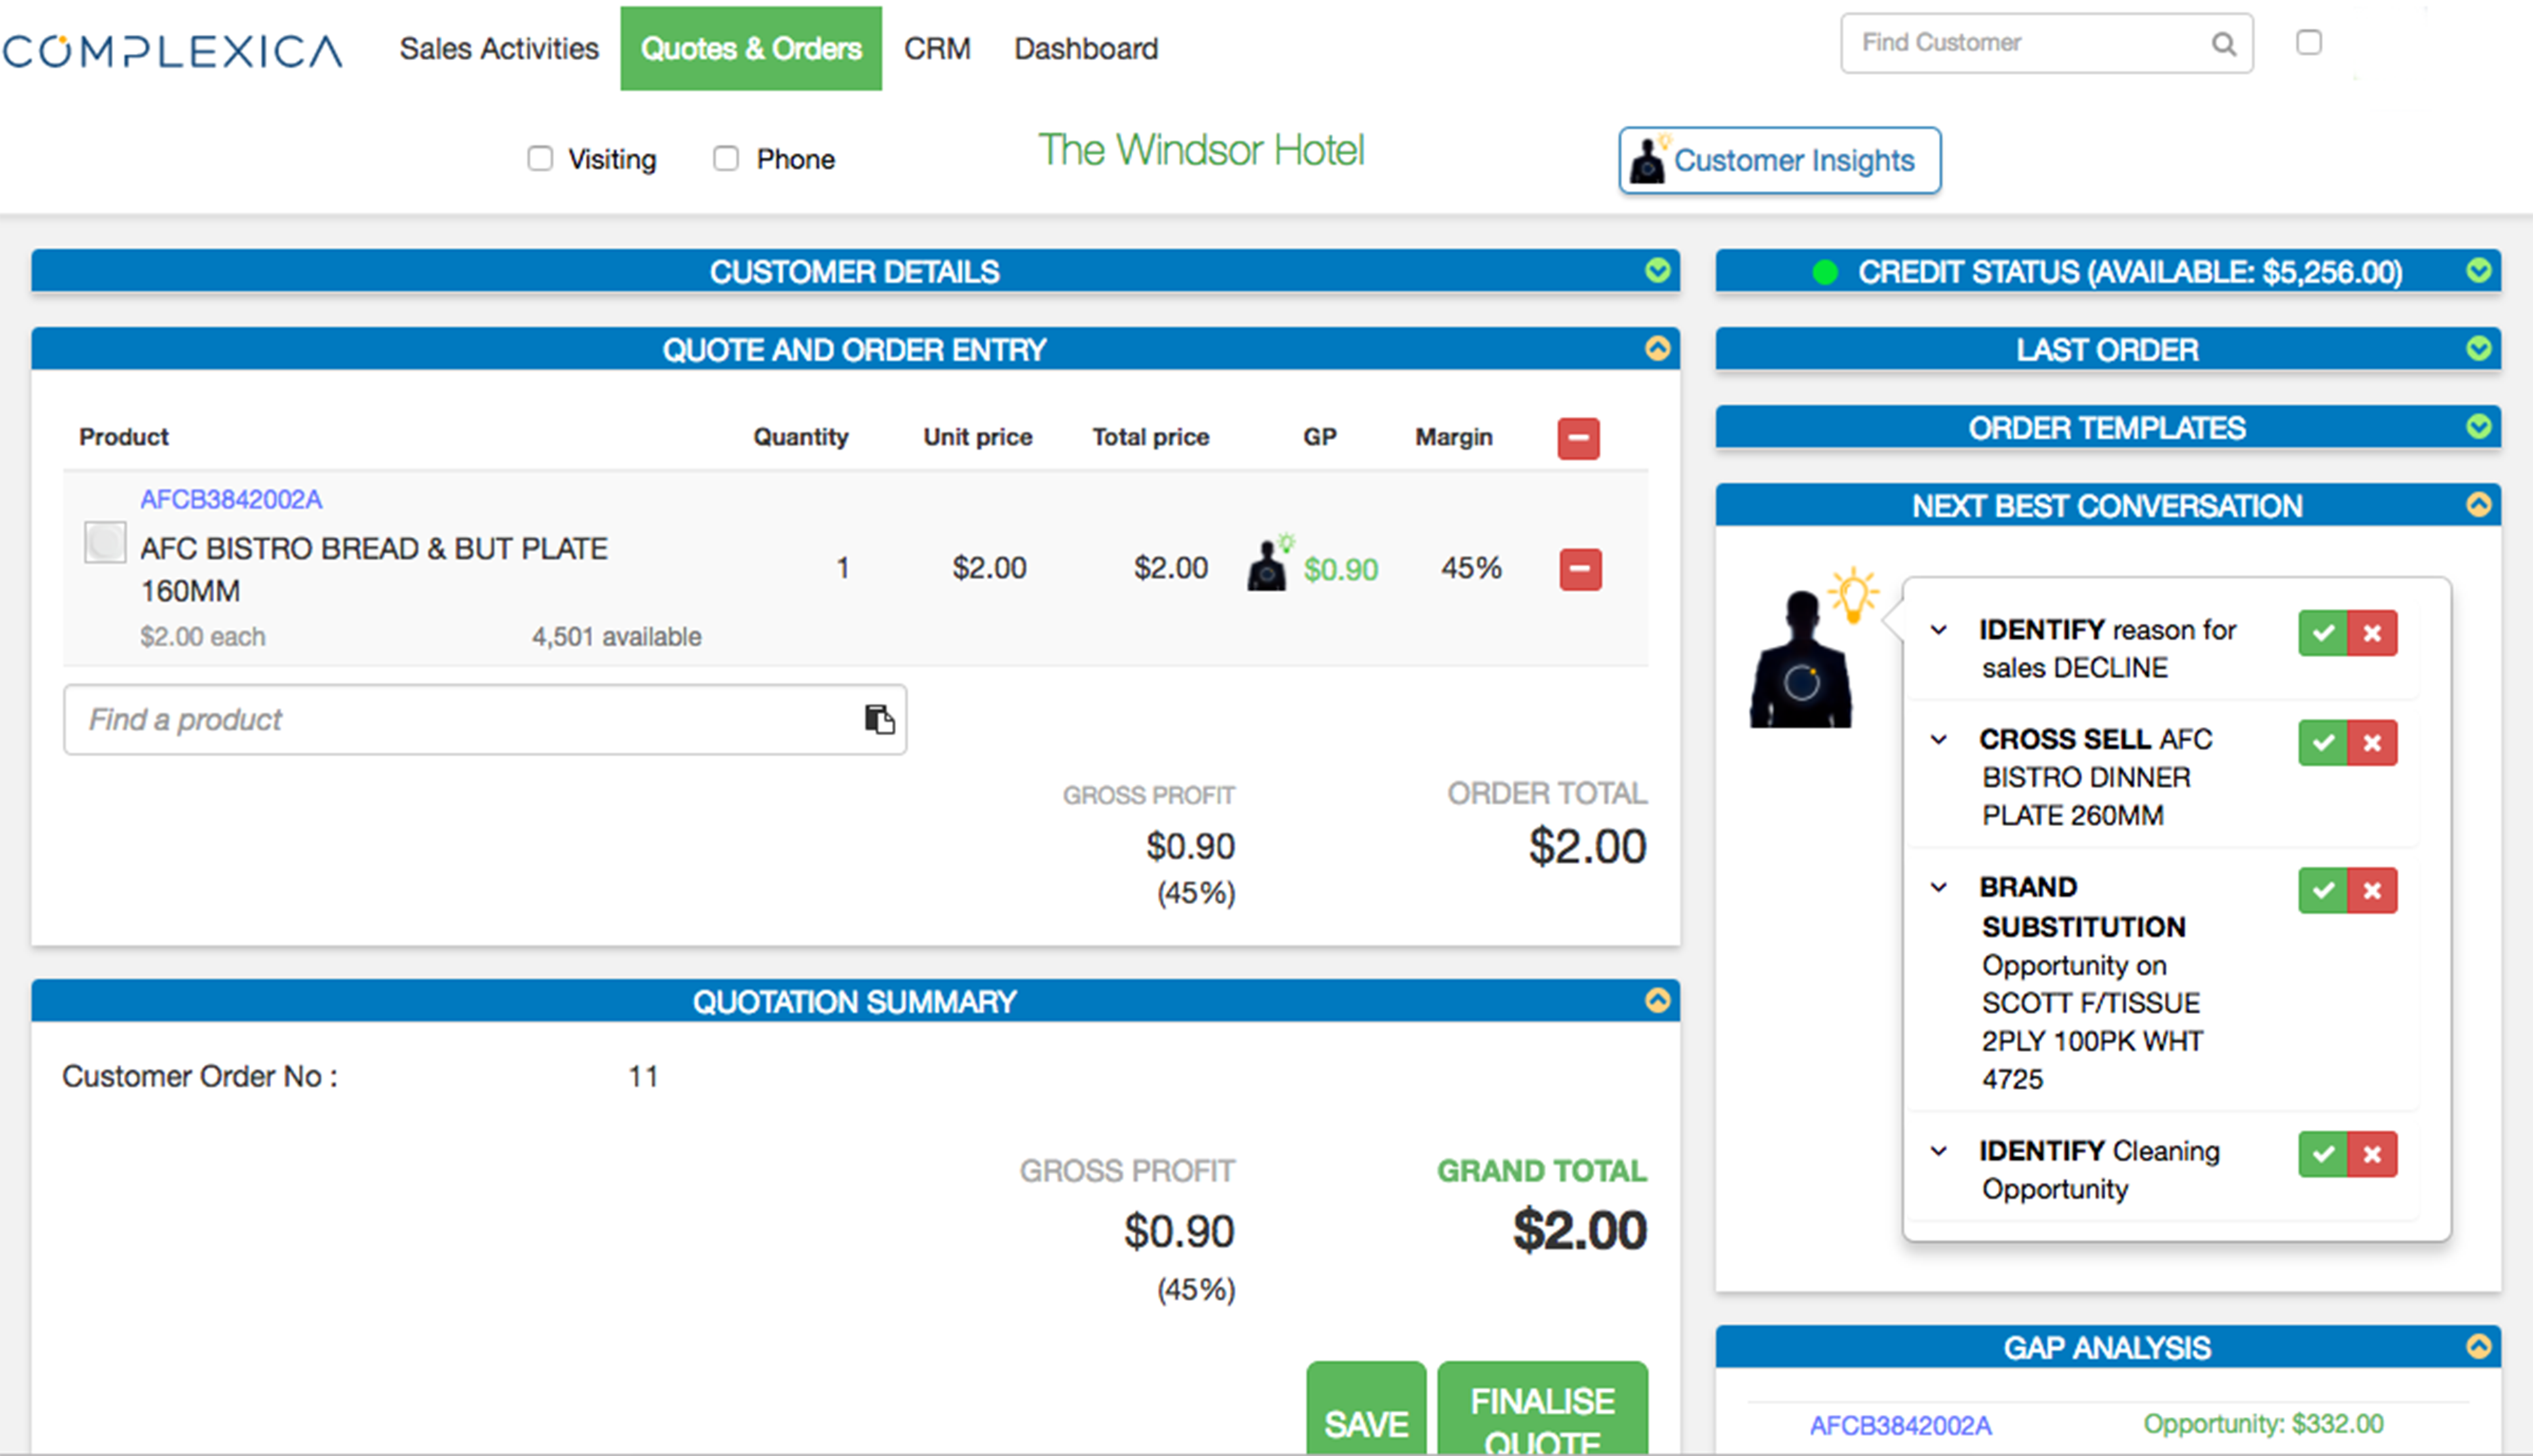Tick the Visiting checkbox
Image resolution: width=2533 pixels, height=1456 pixels.
(x=540, y=159)
